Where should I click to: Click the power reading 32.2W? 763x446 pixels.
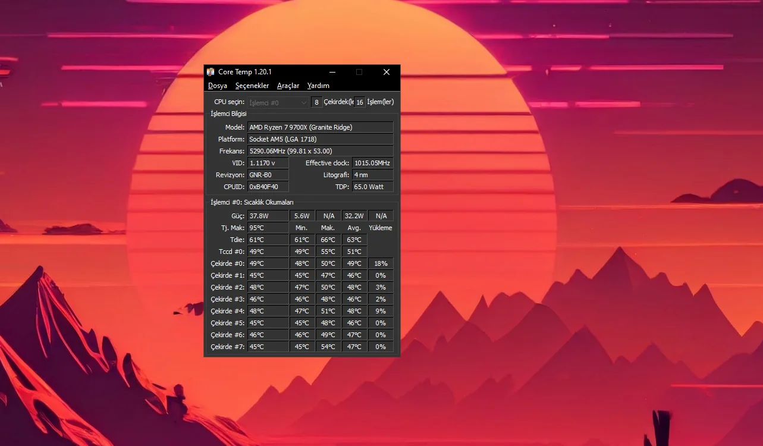(354, 216)
